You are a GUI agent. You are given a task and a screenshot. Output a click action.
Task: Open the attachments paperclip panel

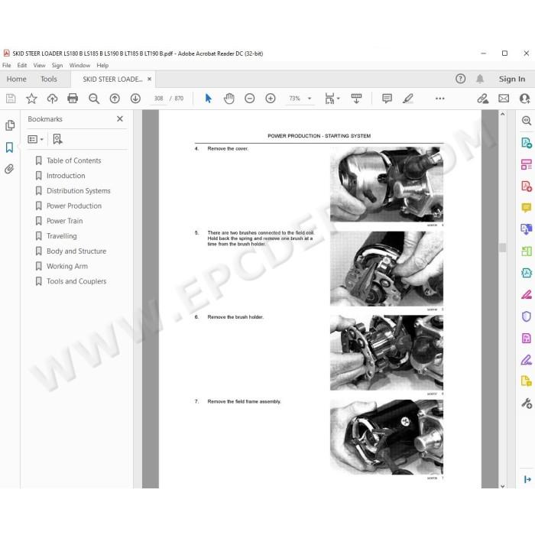(9, 169)
